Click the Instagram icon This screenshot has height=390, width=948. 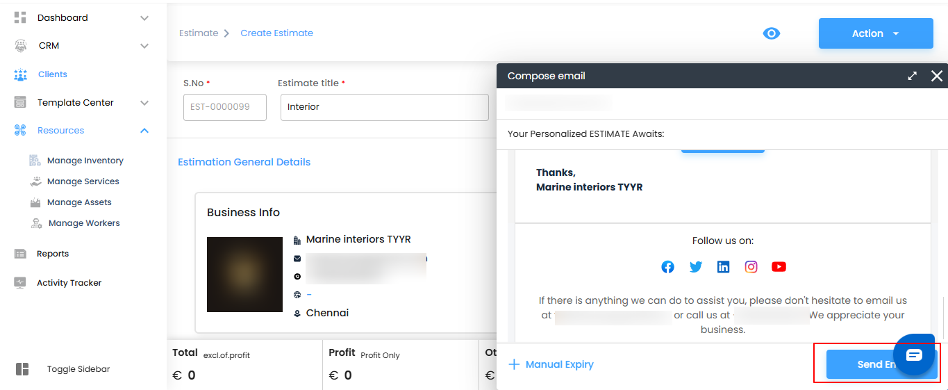point(751,267)
